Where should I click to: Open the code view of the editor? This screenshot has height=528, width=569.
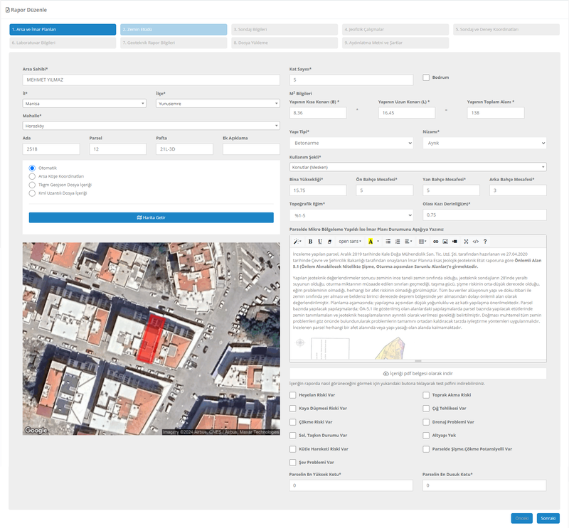click(x=476, y=242)
